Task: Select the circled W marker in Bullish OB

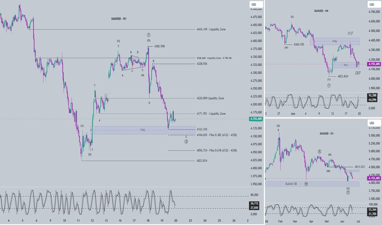Action: coord(306,184)
